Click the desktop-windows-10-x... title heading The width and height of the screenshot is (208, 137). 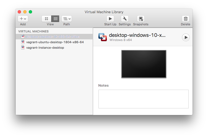coord(137,35)
